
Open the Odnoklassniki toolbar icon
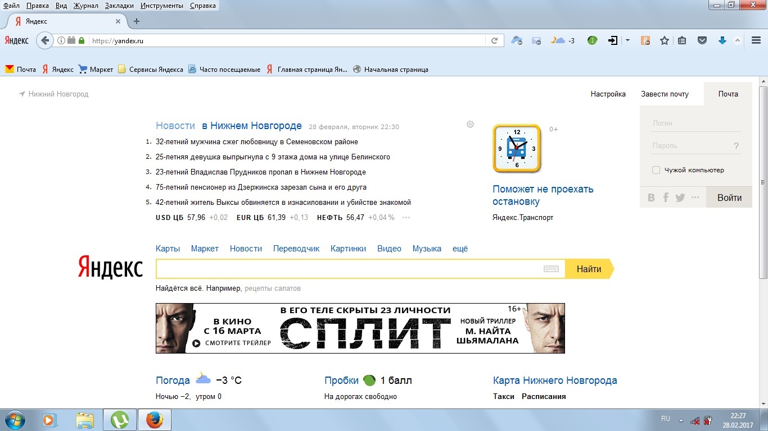pyautogui.click(x=645, y=40)
